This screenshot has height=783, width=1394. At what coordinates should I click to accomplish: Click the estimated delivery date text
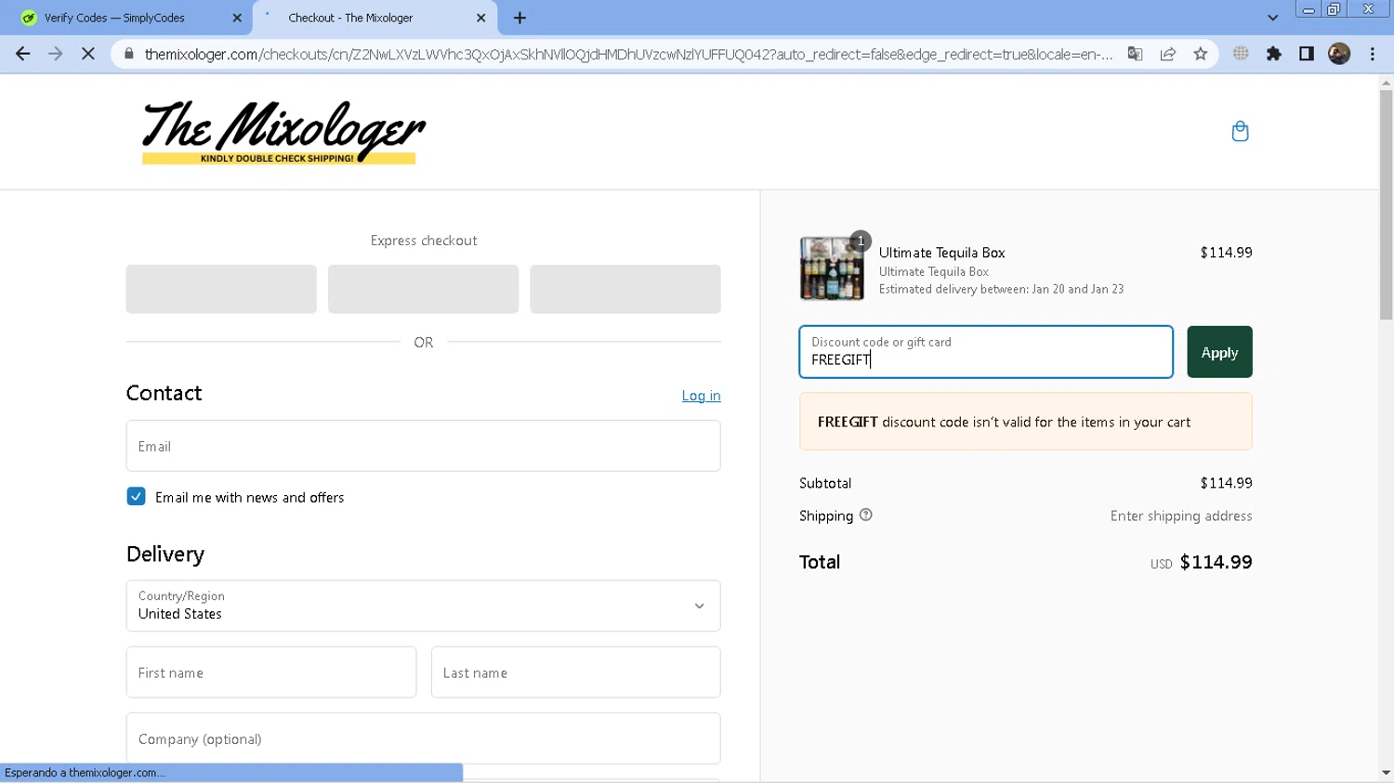tap(1001, 290)
